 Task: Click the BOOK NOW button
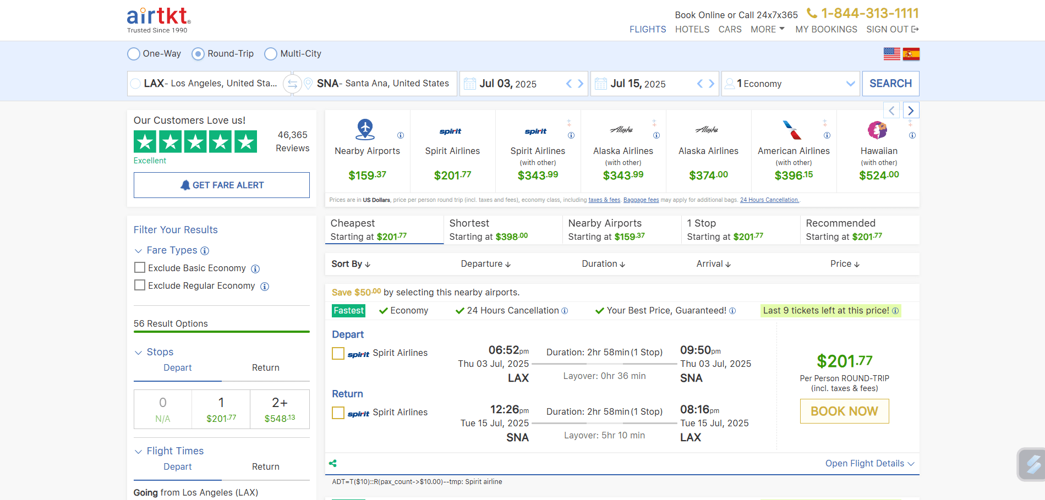click(844, 411)
